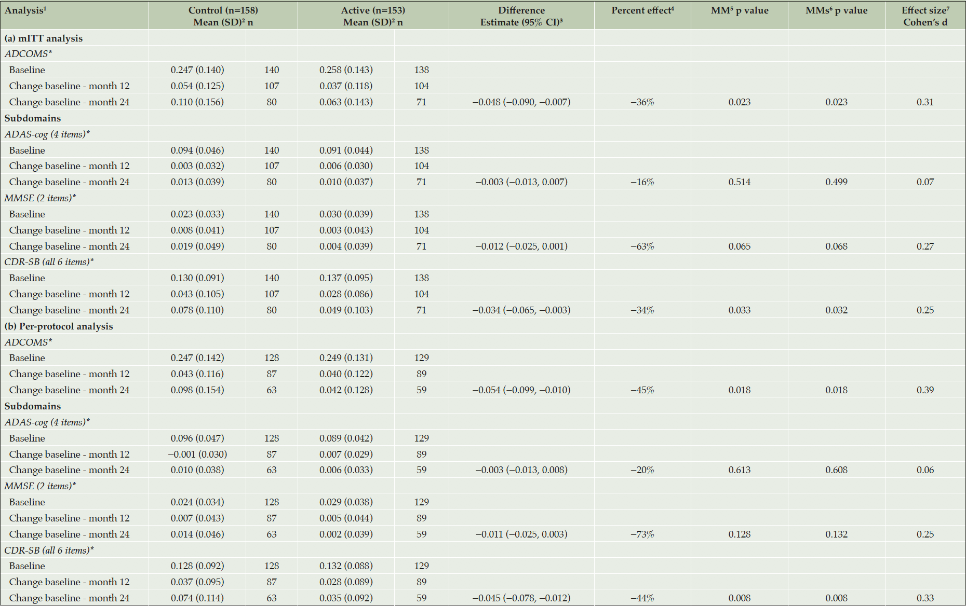Click the 'Effect size Cohen's d' header
This screenshot has width=966, height=606.
pyautogui.click(x=925, y=16)
